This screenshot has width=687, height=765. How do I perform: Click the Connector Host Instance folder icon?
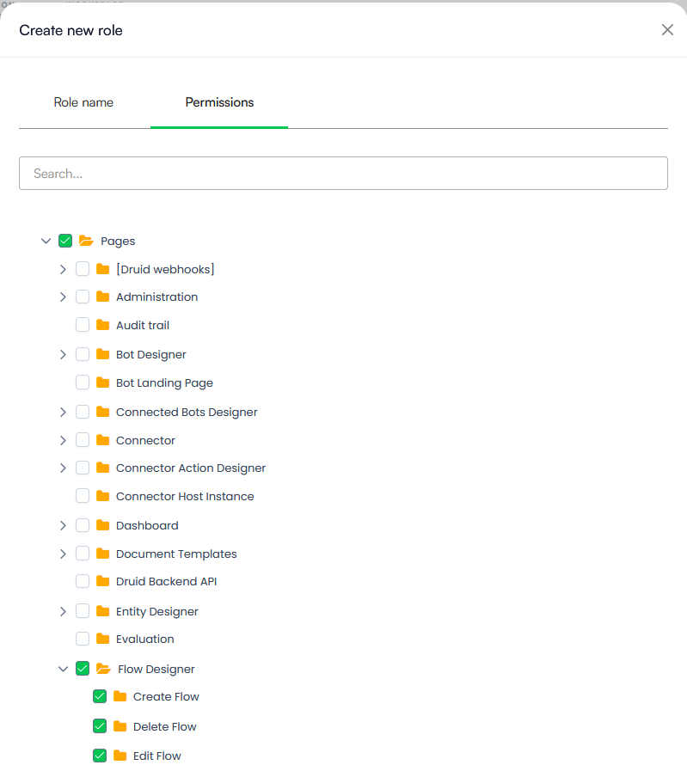click(x=103, y=496)
